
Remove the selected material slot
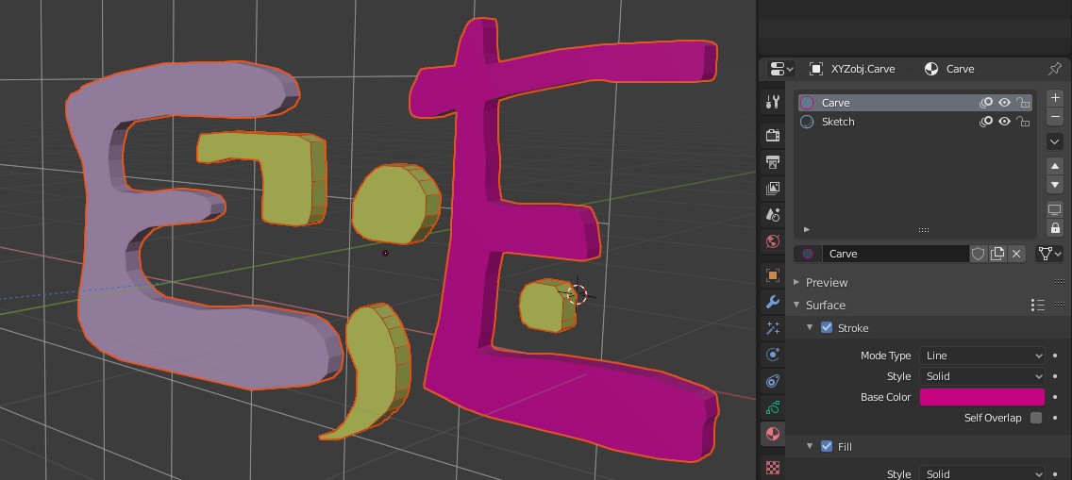click(1055, 117)
